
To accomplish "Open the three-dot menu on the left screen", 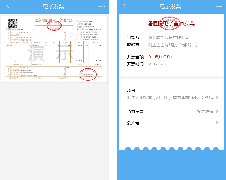I will (x=102, y=6).
